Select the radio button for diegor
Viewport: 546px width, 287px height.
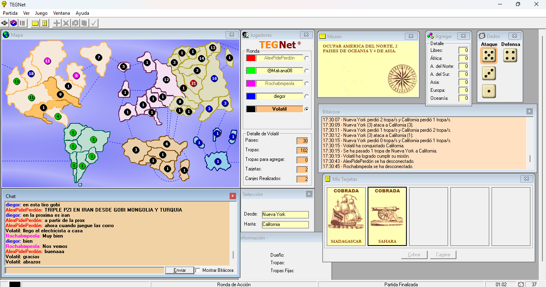tap(307, 97)
